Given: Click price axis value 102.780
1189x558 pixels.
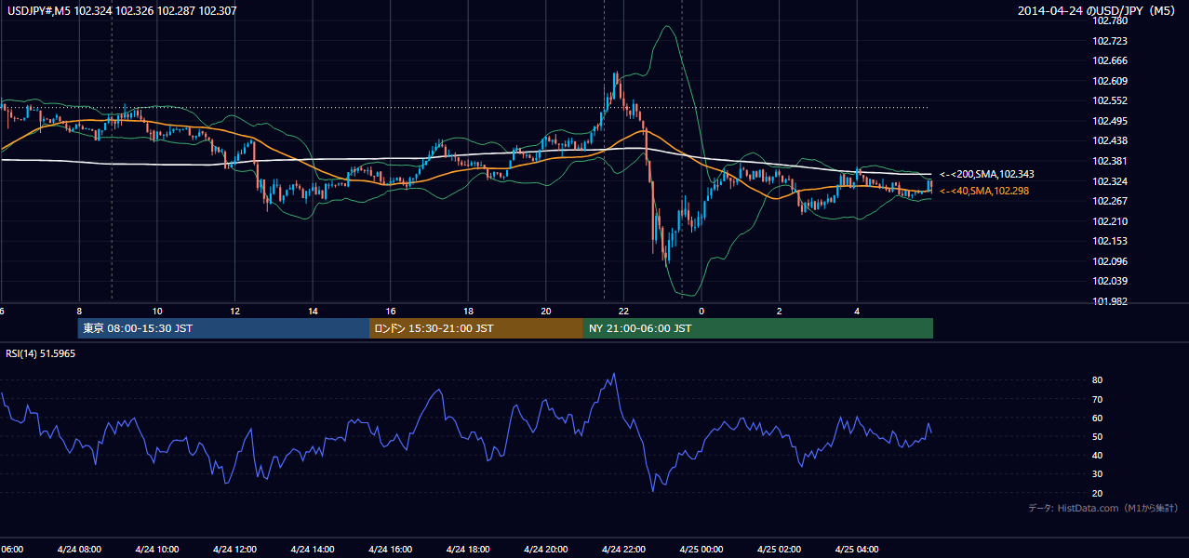Looking at the screenshot, I should click(x=1110, y=20).
